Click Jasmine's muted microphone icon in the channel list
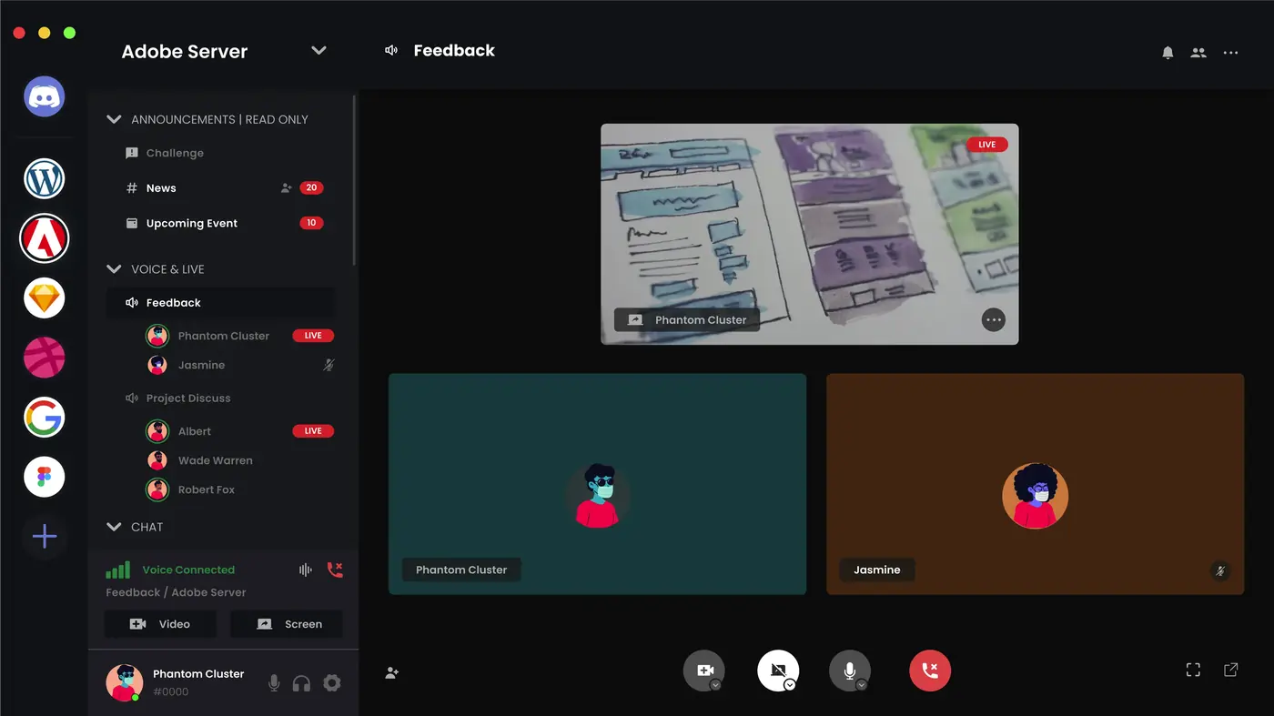Screen dimensions: 1274x716 point(329,365)
